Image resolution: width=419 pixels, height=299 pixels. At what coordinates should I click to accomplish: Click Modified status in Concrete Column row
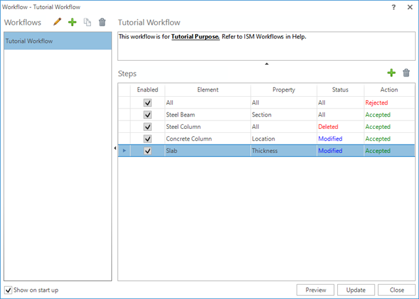[340, 139]
